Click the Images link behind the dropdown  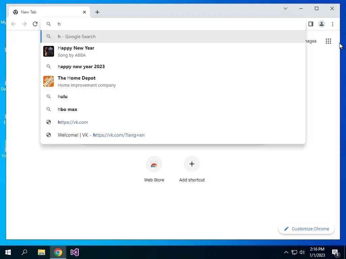[311, 41]
